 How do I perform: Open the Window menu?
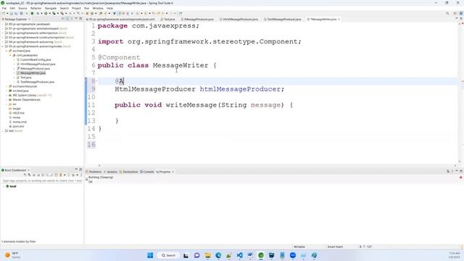tap(98, 8)
